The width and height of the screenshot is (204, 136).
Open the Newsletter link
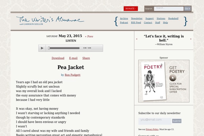[x=137, y=18]
